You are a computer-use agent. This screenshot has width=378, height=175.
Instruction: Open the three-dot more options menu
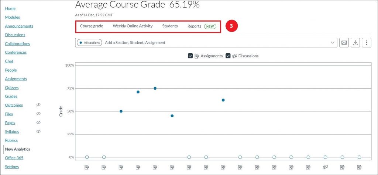[366, 43]
